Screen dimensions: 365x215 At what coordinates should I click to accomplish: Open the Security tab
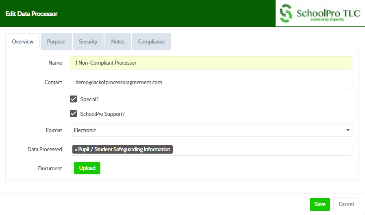(88, 41)
